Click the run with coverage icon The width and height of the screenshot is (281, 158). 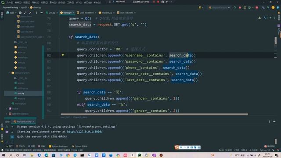[x=245, y=7]
